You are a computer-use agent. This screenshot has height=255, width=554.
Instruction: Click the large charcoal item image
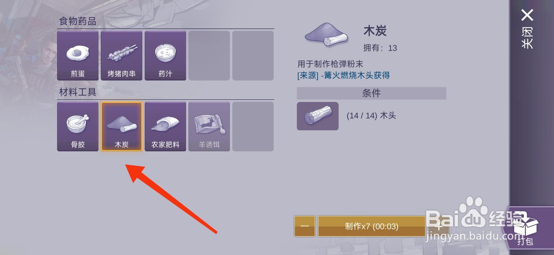pos(326,34)
